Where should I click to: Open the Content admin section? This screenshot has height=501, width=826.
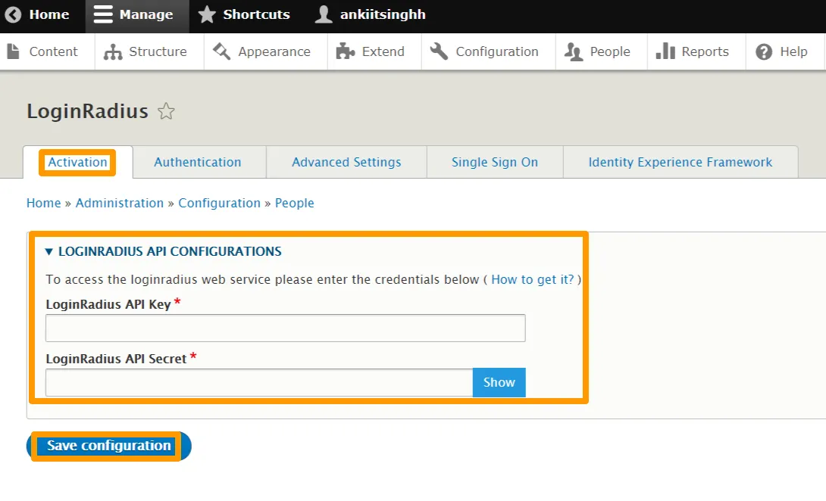44,51
